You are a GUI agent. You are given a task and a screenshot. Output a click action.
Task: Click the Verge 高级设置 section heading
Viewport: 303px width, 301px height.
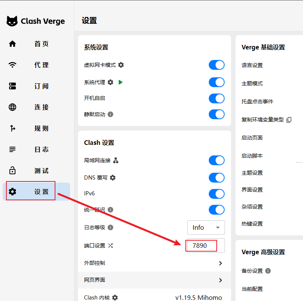263,252
